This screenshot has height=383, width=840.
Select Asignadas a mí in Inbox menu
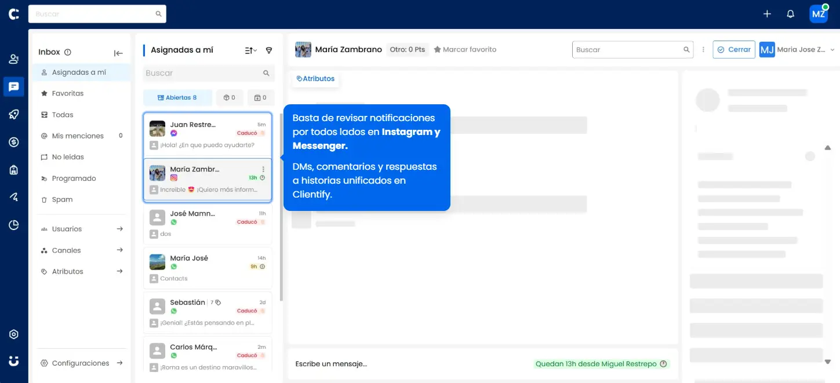tap(81, 72)
